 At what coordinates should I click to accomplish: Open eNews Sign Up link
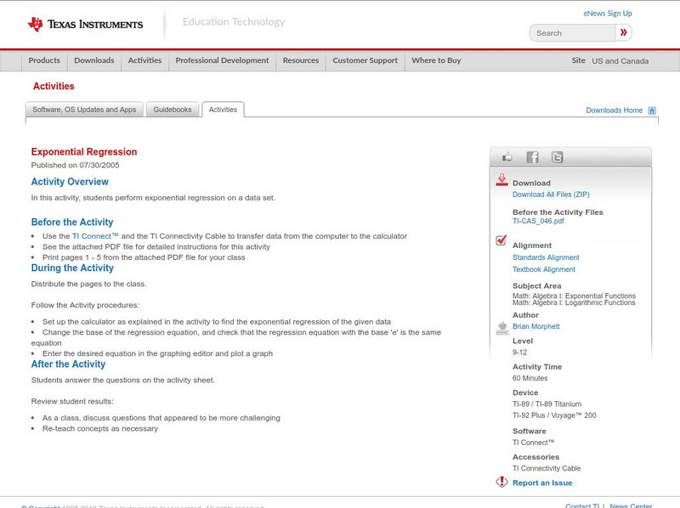click(x=608, y=14)
